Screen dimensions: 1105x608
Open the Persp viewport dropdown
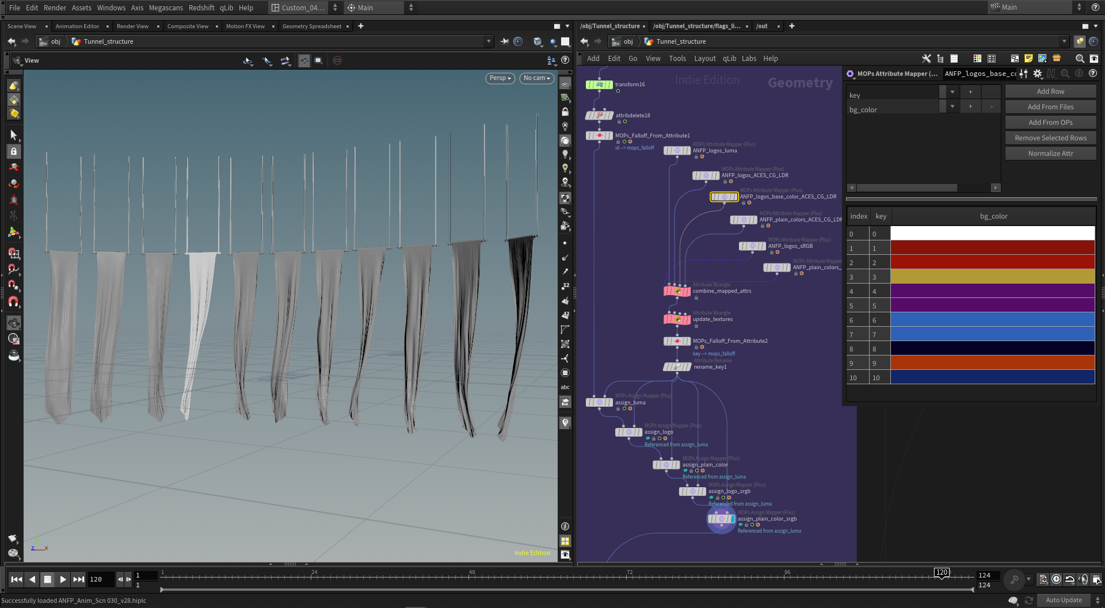[500, 78]
